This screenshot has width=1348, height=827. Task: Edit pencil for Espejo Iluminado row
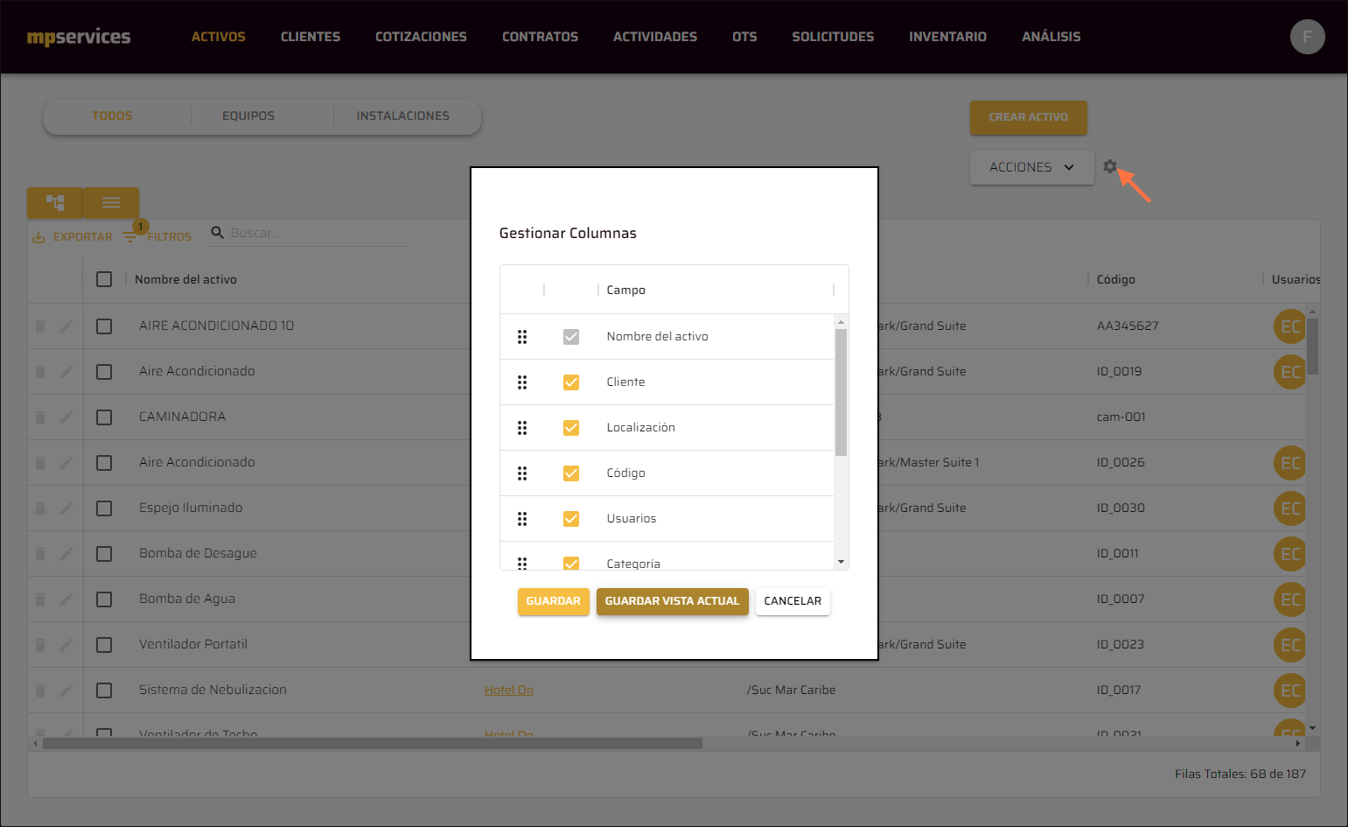tap(66, 508)
